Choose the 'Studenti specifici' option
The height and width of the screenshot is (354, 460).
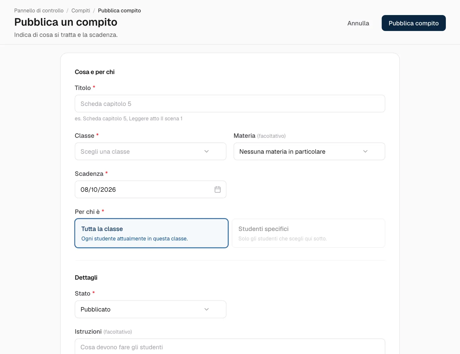[x=308, y=233]
